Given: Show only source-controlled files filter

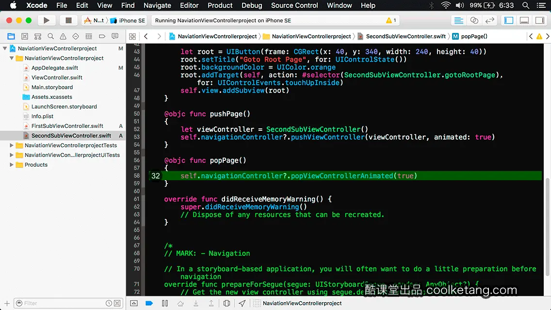Looking at the screenshot, I should [x=117, y=303].
